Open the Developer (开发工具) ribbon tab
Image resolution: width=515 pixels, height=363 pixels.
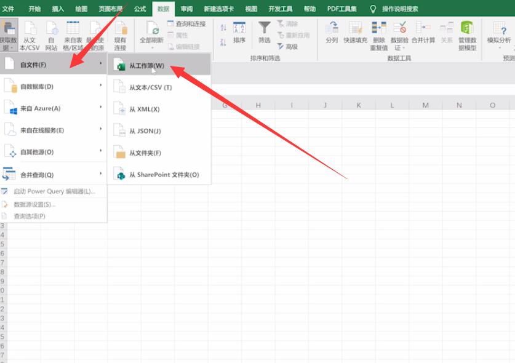(281, 9)
